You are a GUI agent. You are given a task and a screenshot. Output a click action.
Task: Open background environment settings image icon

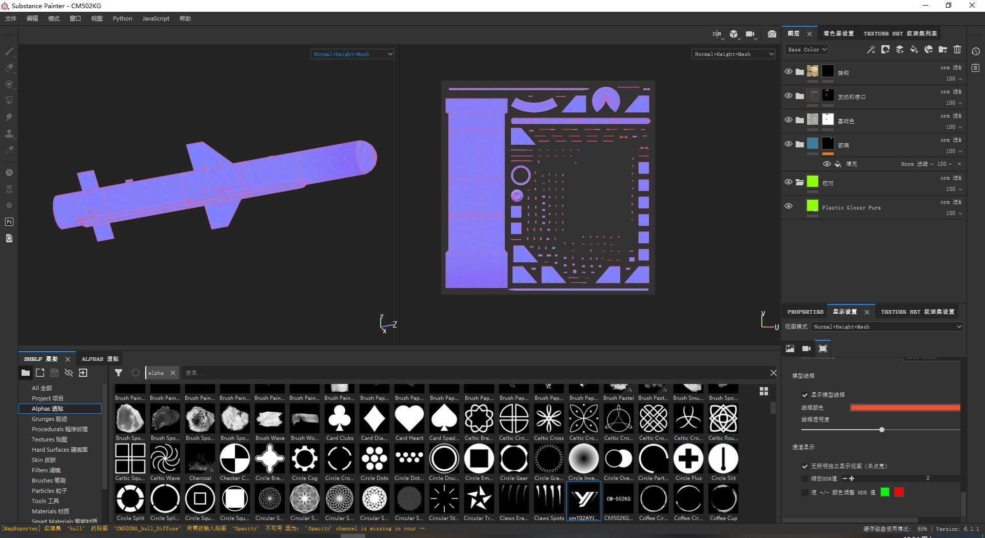[x=790, y=349]
